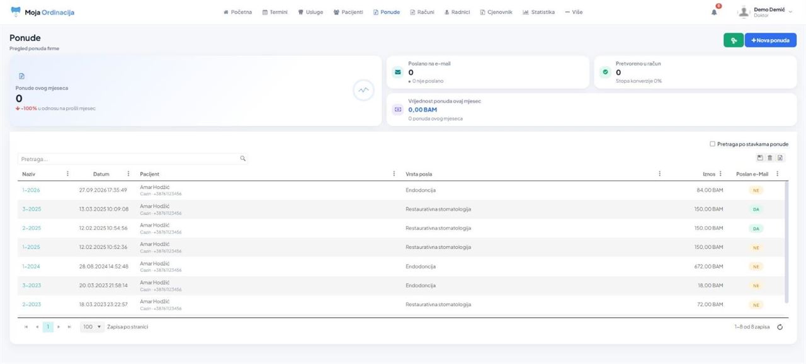Expand the records-per-page dropdown
This screenshot has height=364, width=806.
pos(92,327)
